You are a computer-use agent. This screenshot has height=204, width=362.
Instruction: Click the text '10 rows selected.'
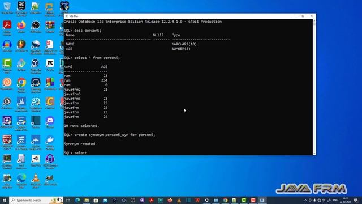81,126
